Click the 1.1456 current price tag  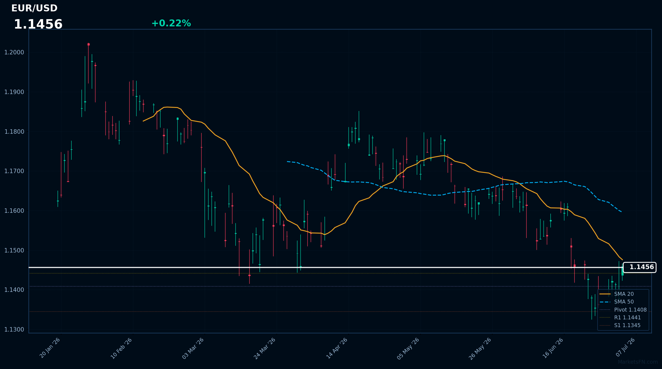[x=639, y=267]
